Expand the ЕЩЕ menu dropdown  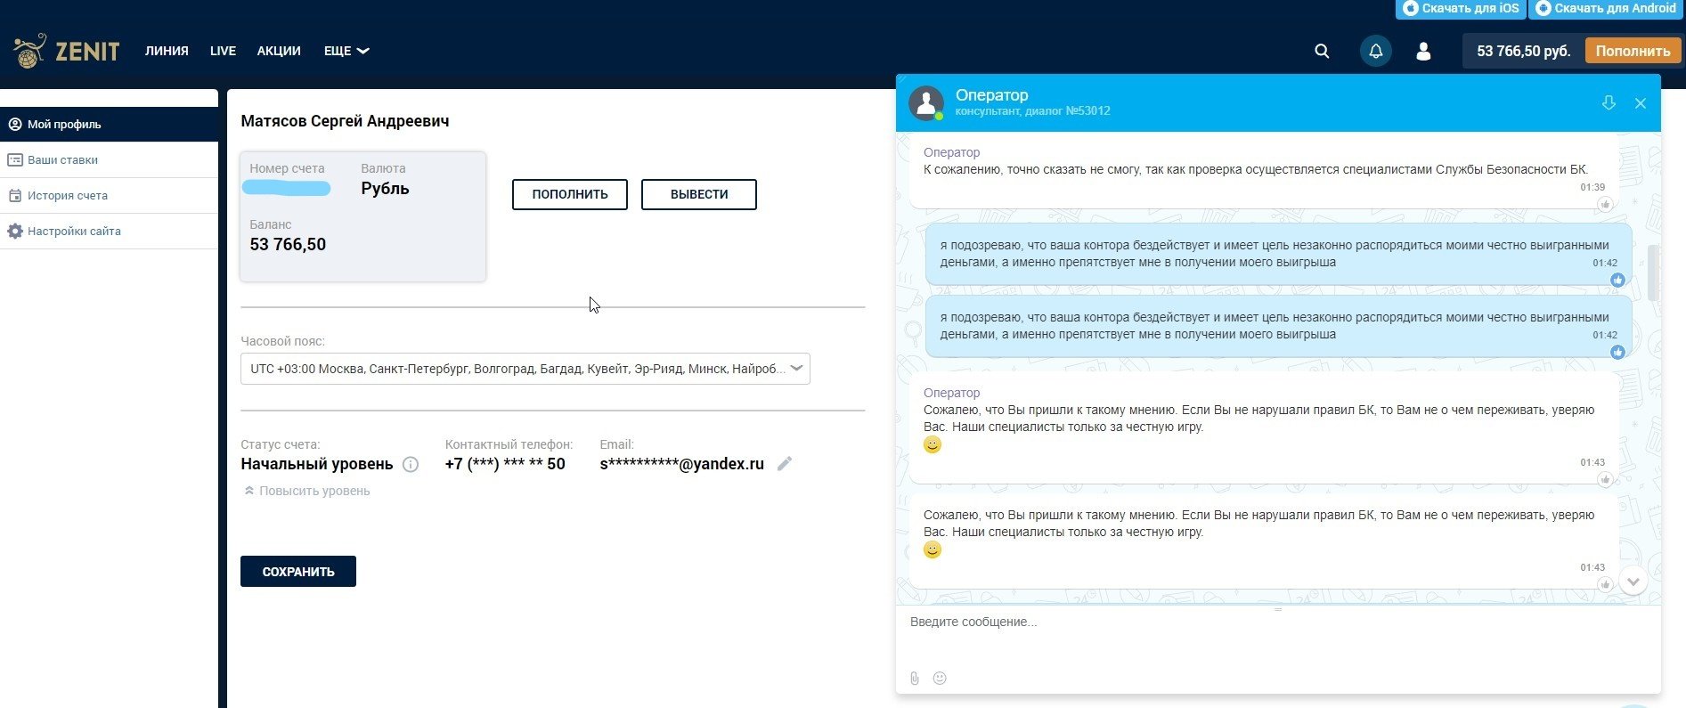pos(346,52)
